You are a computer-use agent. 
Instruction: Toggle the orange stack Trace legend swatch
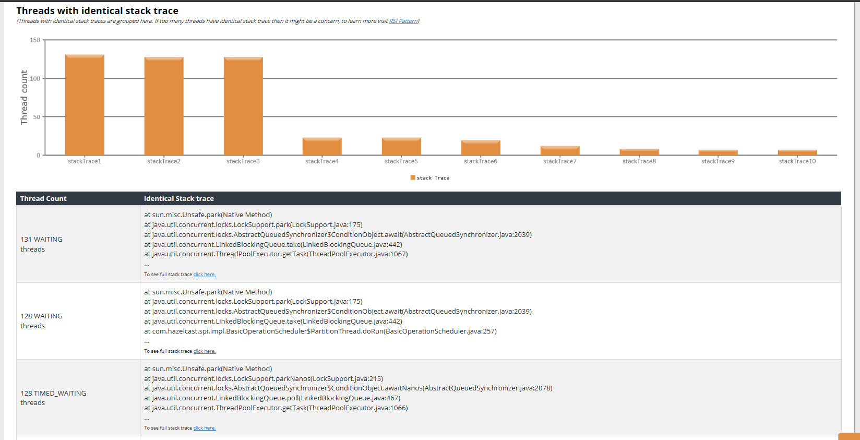point(413,178)
